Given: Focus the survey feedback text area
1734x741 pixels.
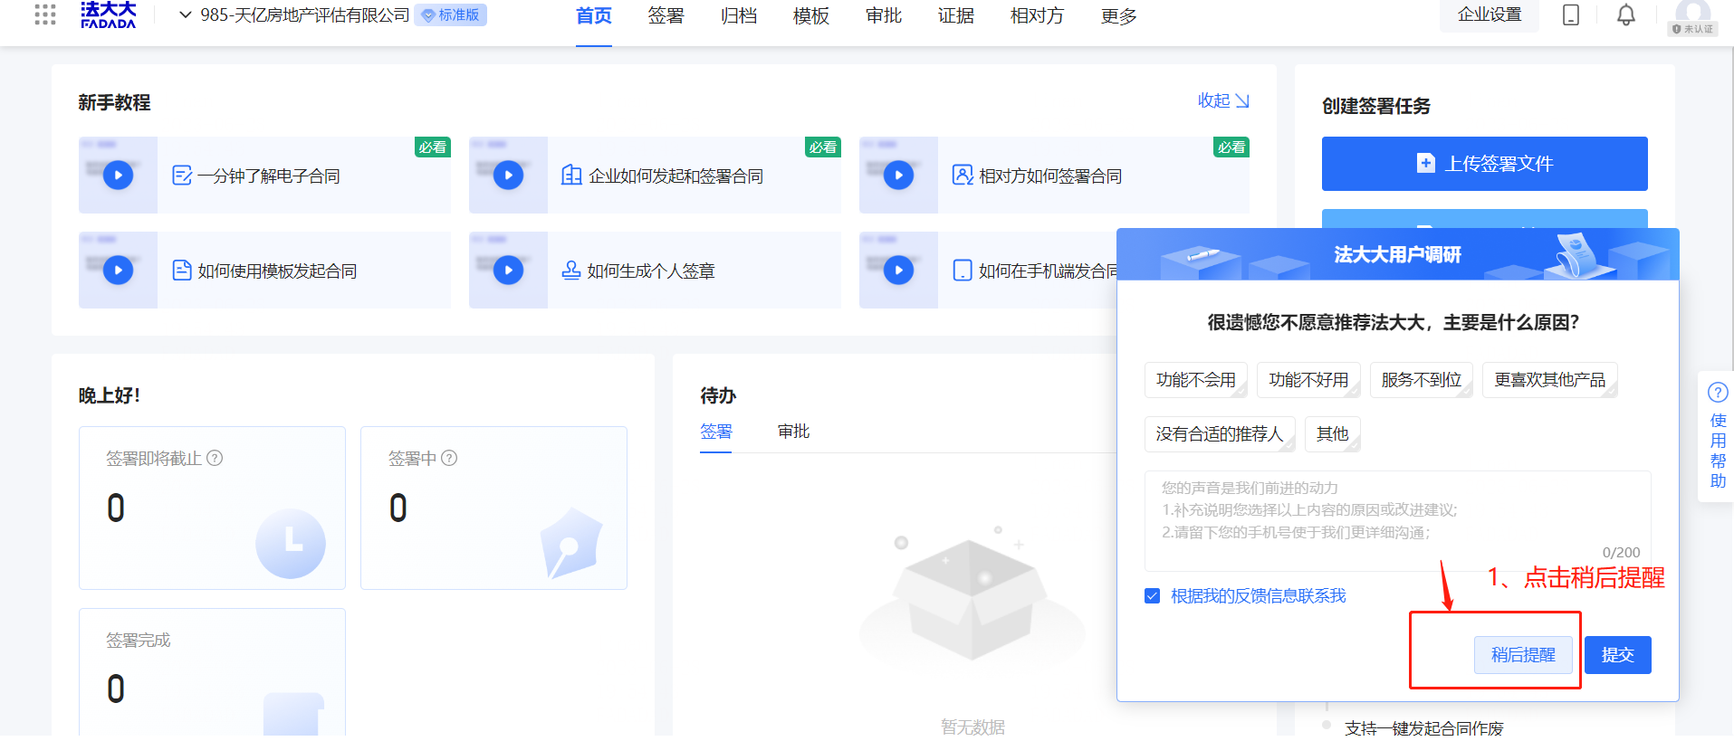Looking at the screenshot, I should click(x=1398, y=521).
